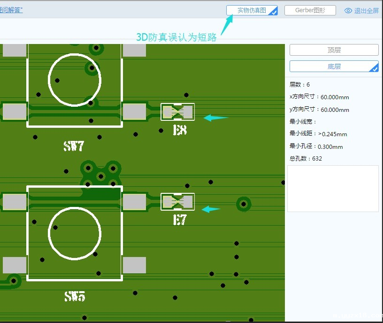Click the cyan arrow pointing at E8

click(x=215, y=118)
